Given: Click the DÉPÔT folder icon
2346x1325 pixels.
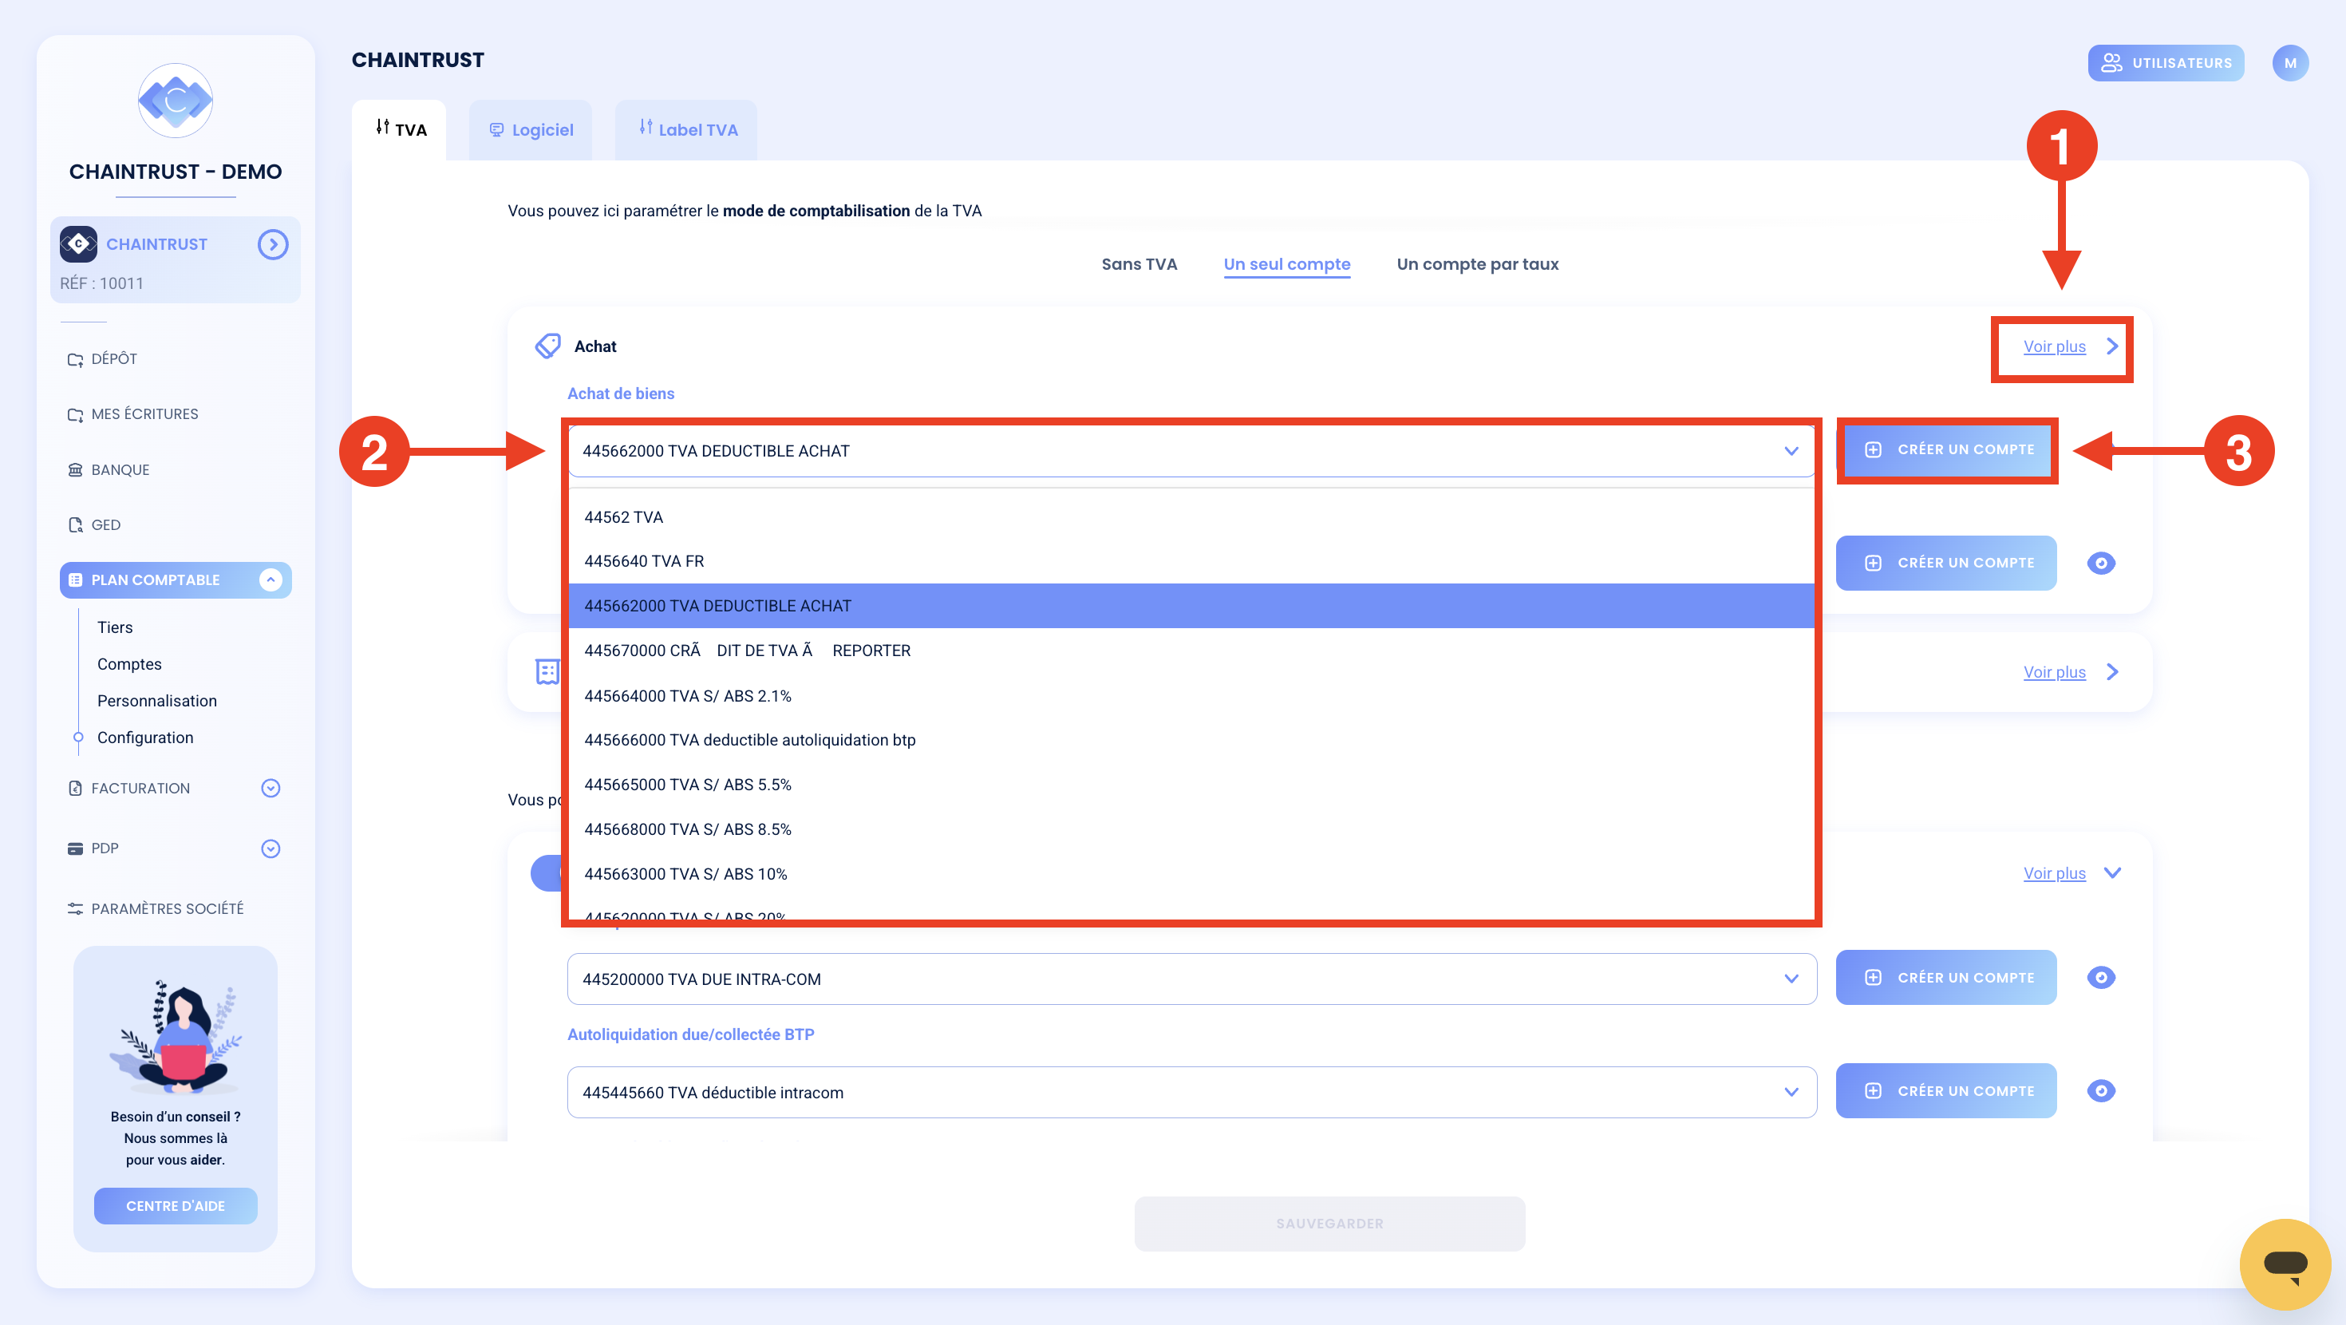Looking at the screenshot, I should 75,359.
